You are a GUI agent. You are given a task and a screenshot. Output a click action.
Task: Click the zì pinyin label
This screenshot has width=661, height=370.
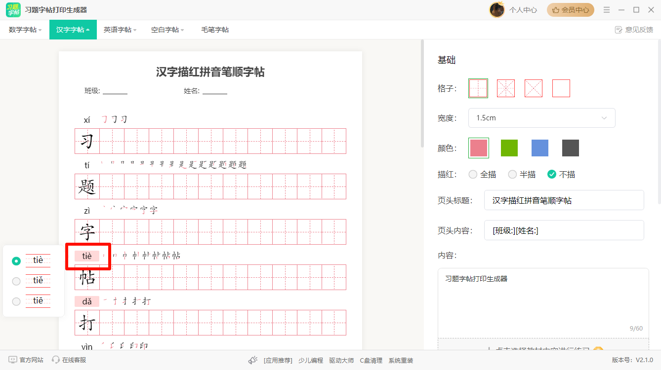tap(87, 211)
